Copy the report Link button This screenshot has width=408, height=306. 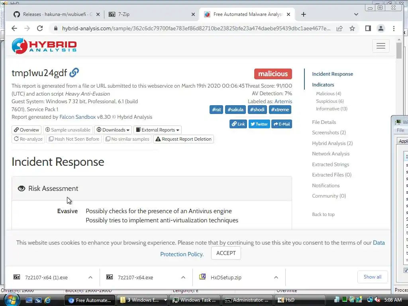point(238,124)
